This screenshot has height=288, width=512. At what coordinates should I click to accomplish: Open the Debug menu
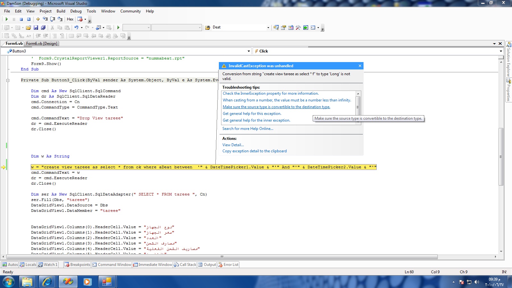(x=76, y=11)
